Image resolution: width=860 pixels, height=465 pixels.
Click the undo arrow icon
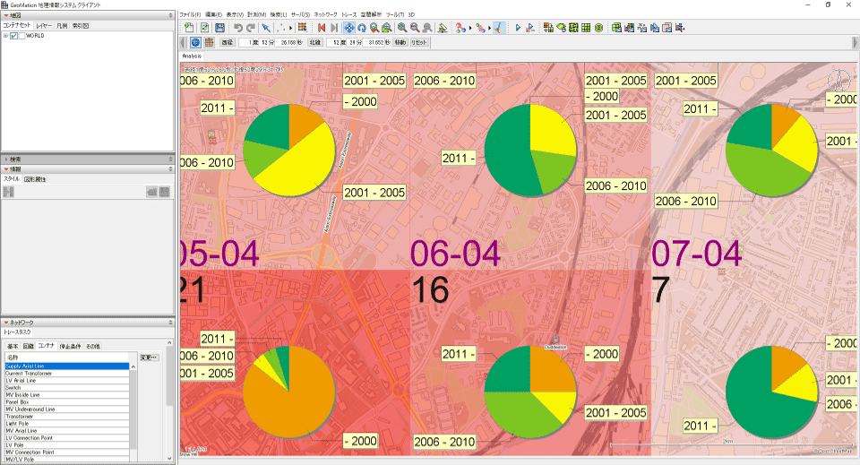[x=237, y=28]
